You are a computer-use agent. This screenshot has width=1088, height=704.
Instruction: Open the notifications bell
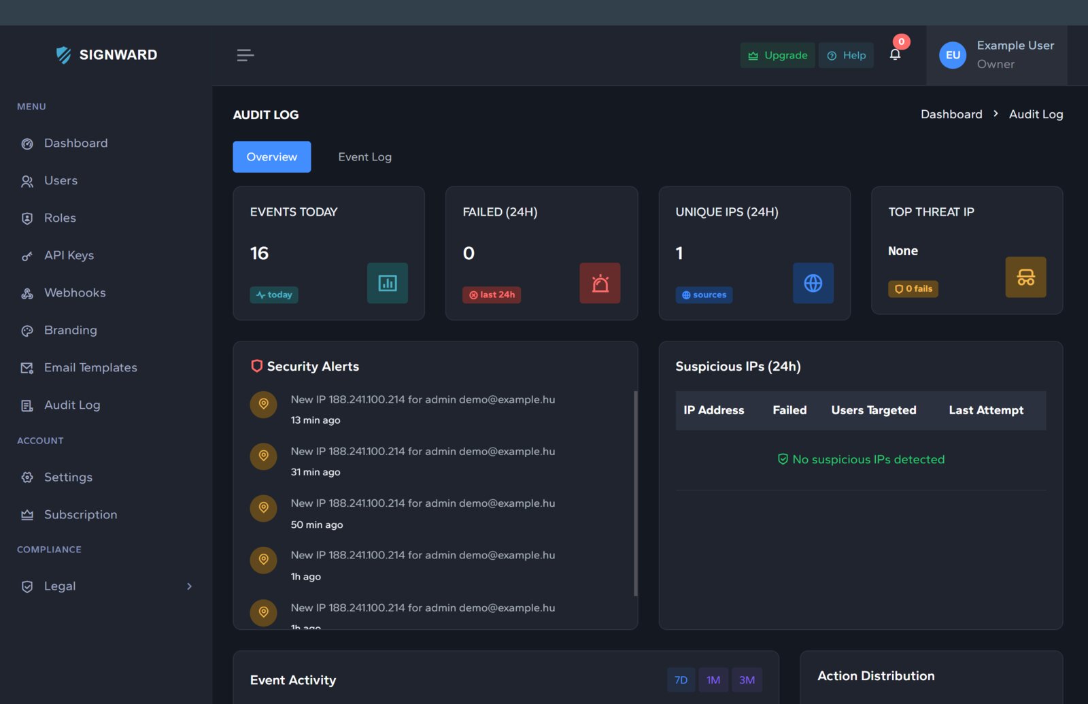pos(895,54)
